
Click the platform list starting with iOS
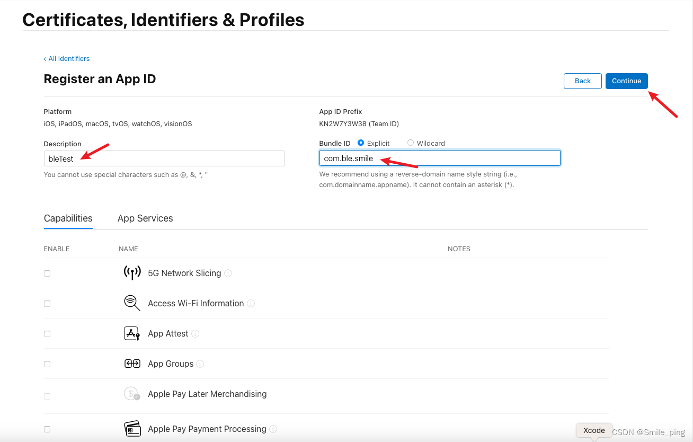[x=118, y=123]
